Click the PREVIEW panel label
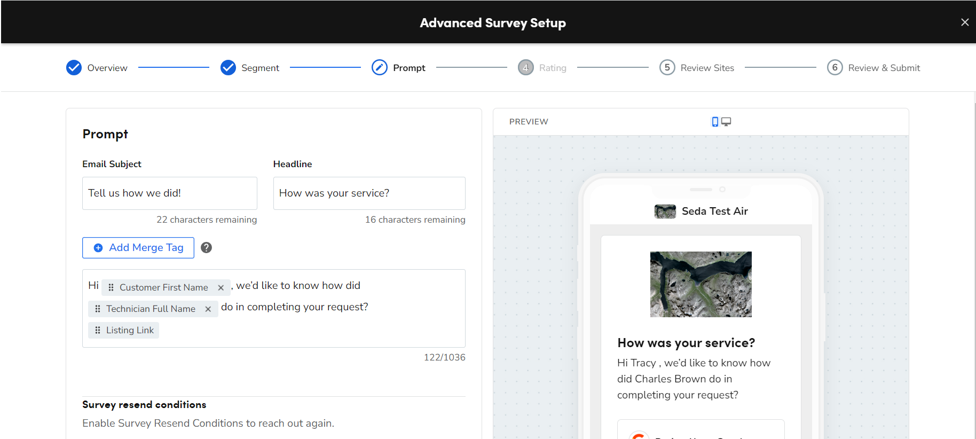The height and width of the screenshot is (439, 976). 529,122
